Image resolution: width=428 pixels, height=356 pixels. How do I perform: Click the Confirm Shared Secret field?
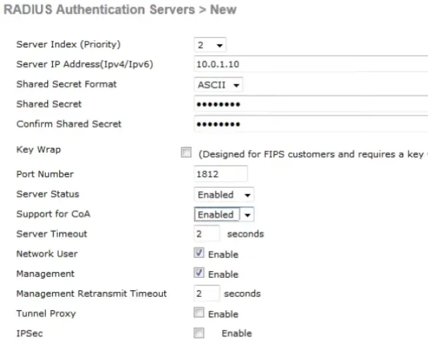click(x=310, y=125)
